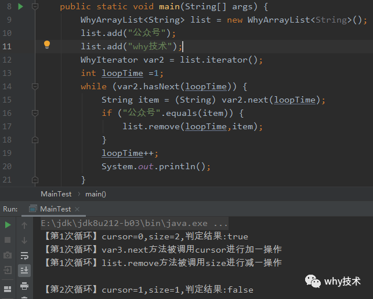373x299 pixels.
Task: Click the down arrow in Run panel
Action: (x=24, y=239)
